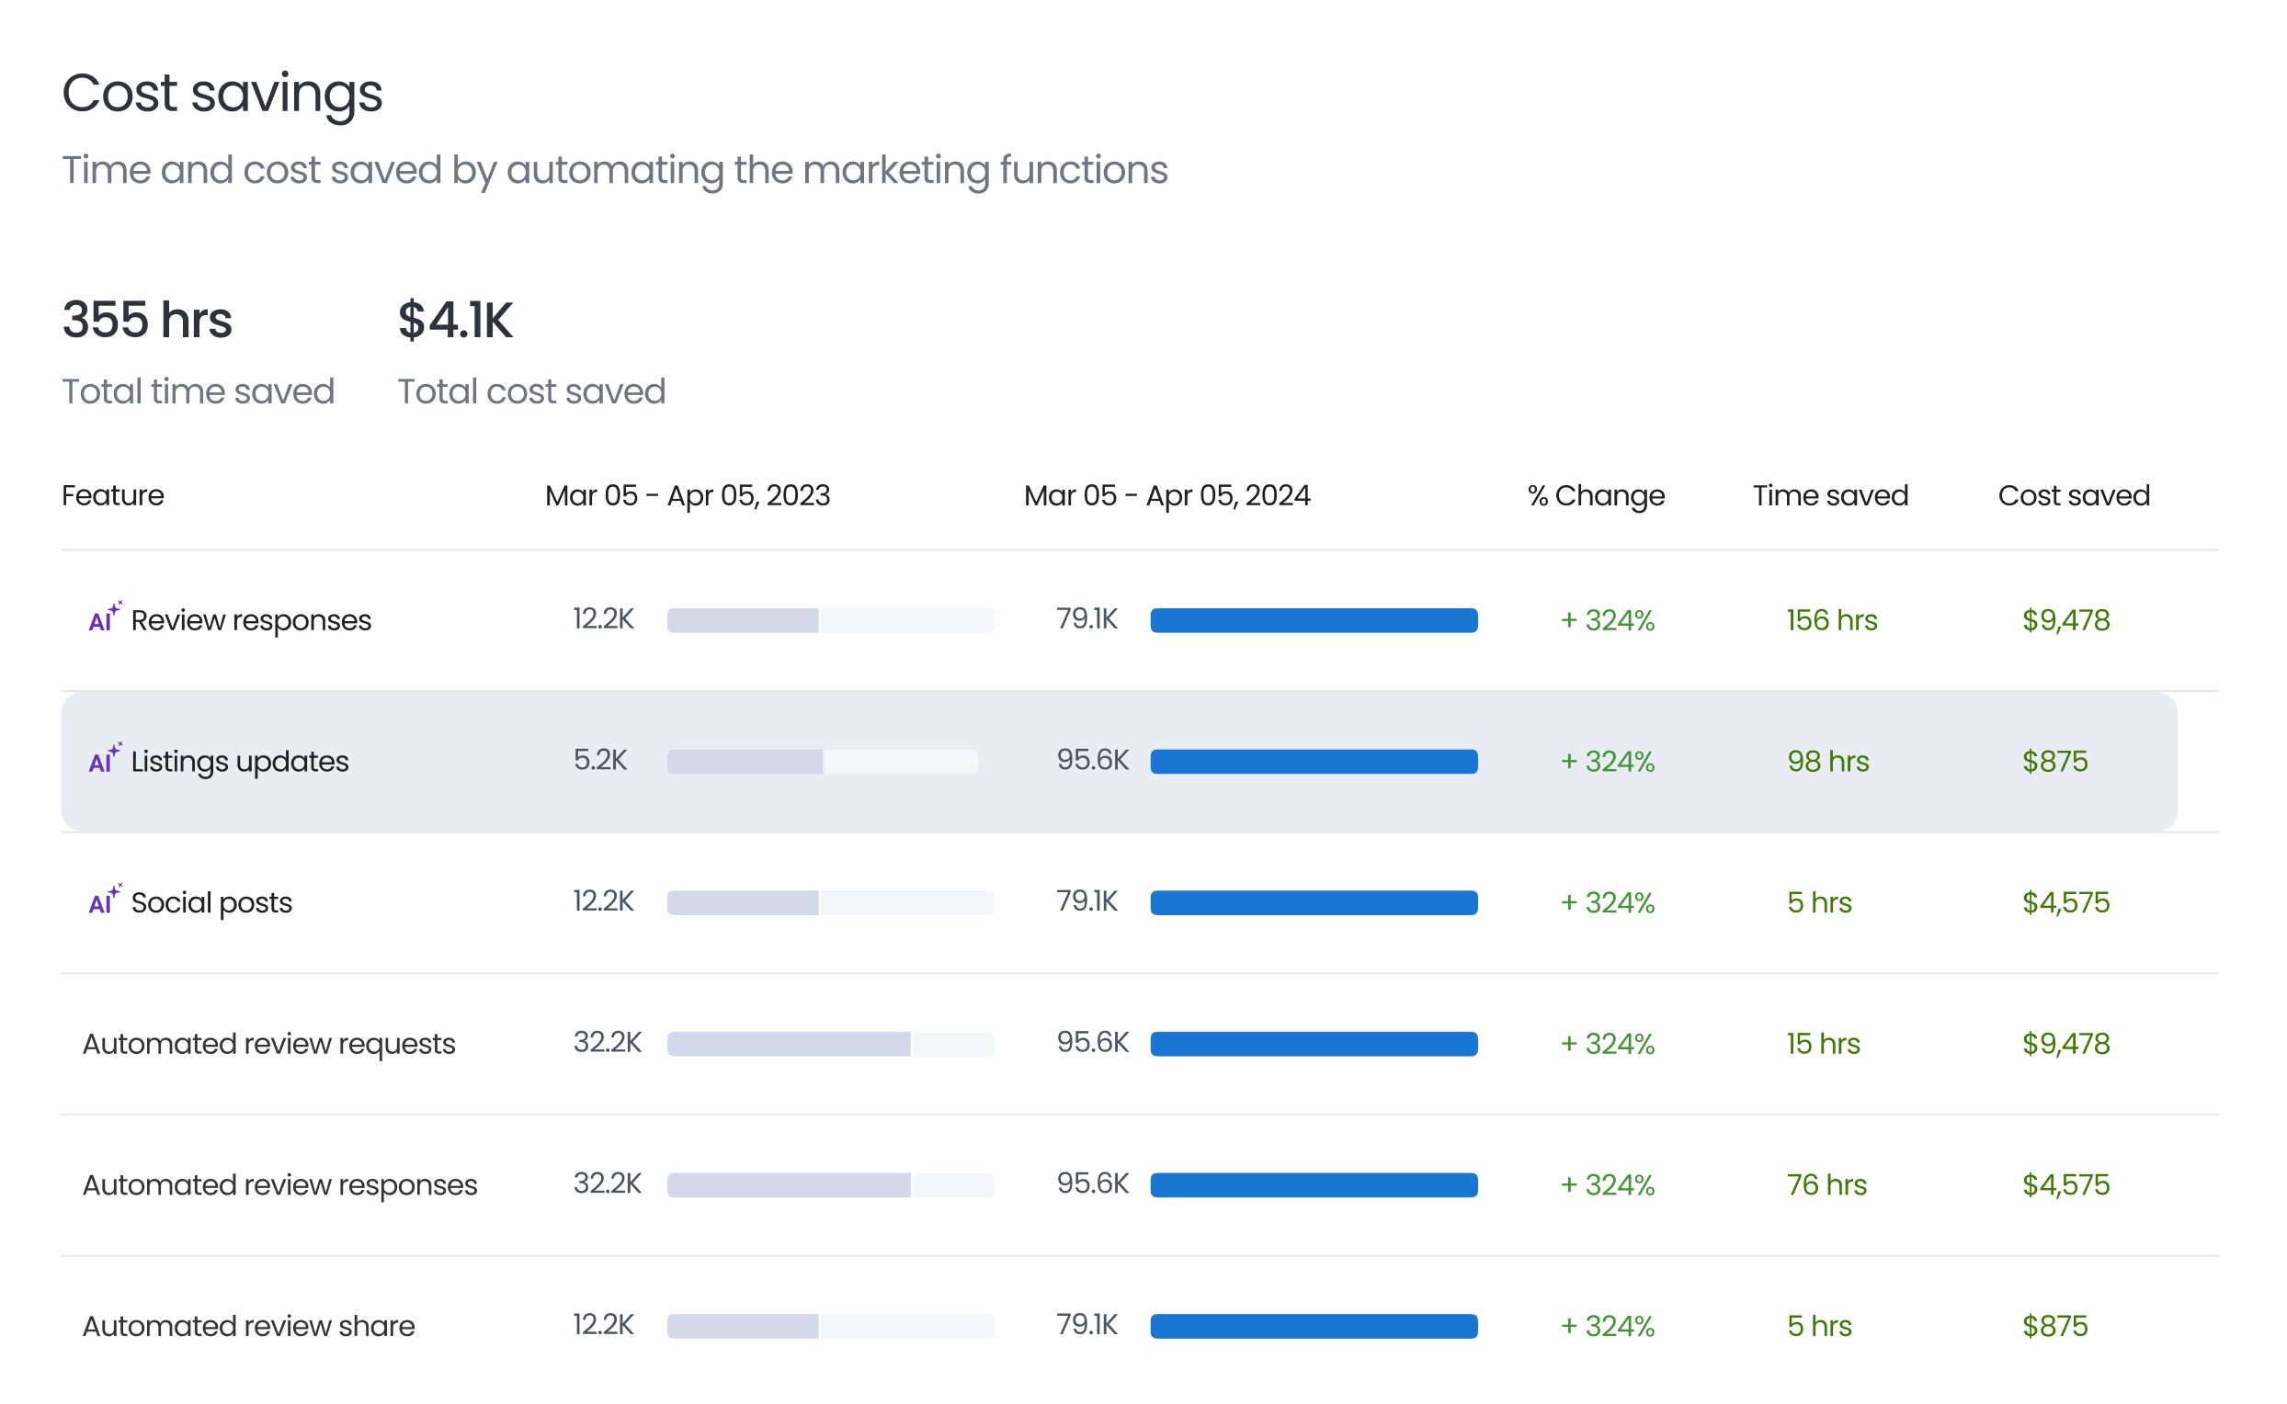Click the AI sparkle icon beside Social posts

104,900
